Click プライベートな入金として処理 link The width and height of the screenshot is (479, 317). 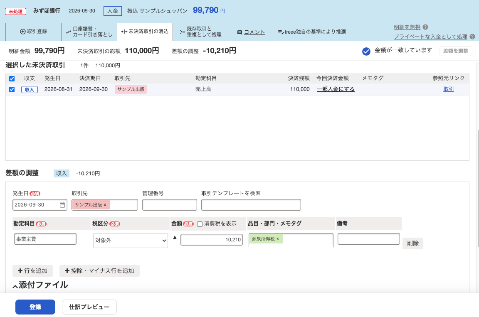point(430,37)
